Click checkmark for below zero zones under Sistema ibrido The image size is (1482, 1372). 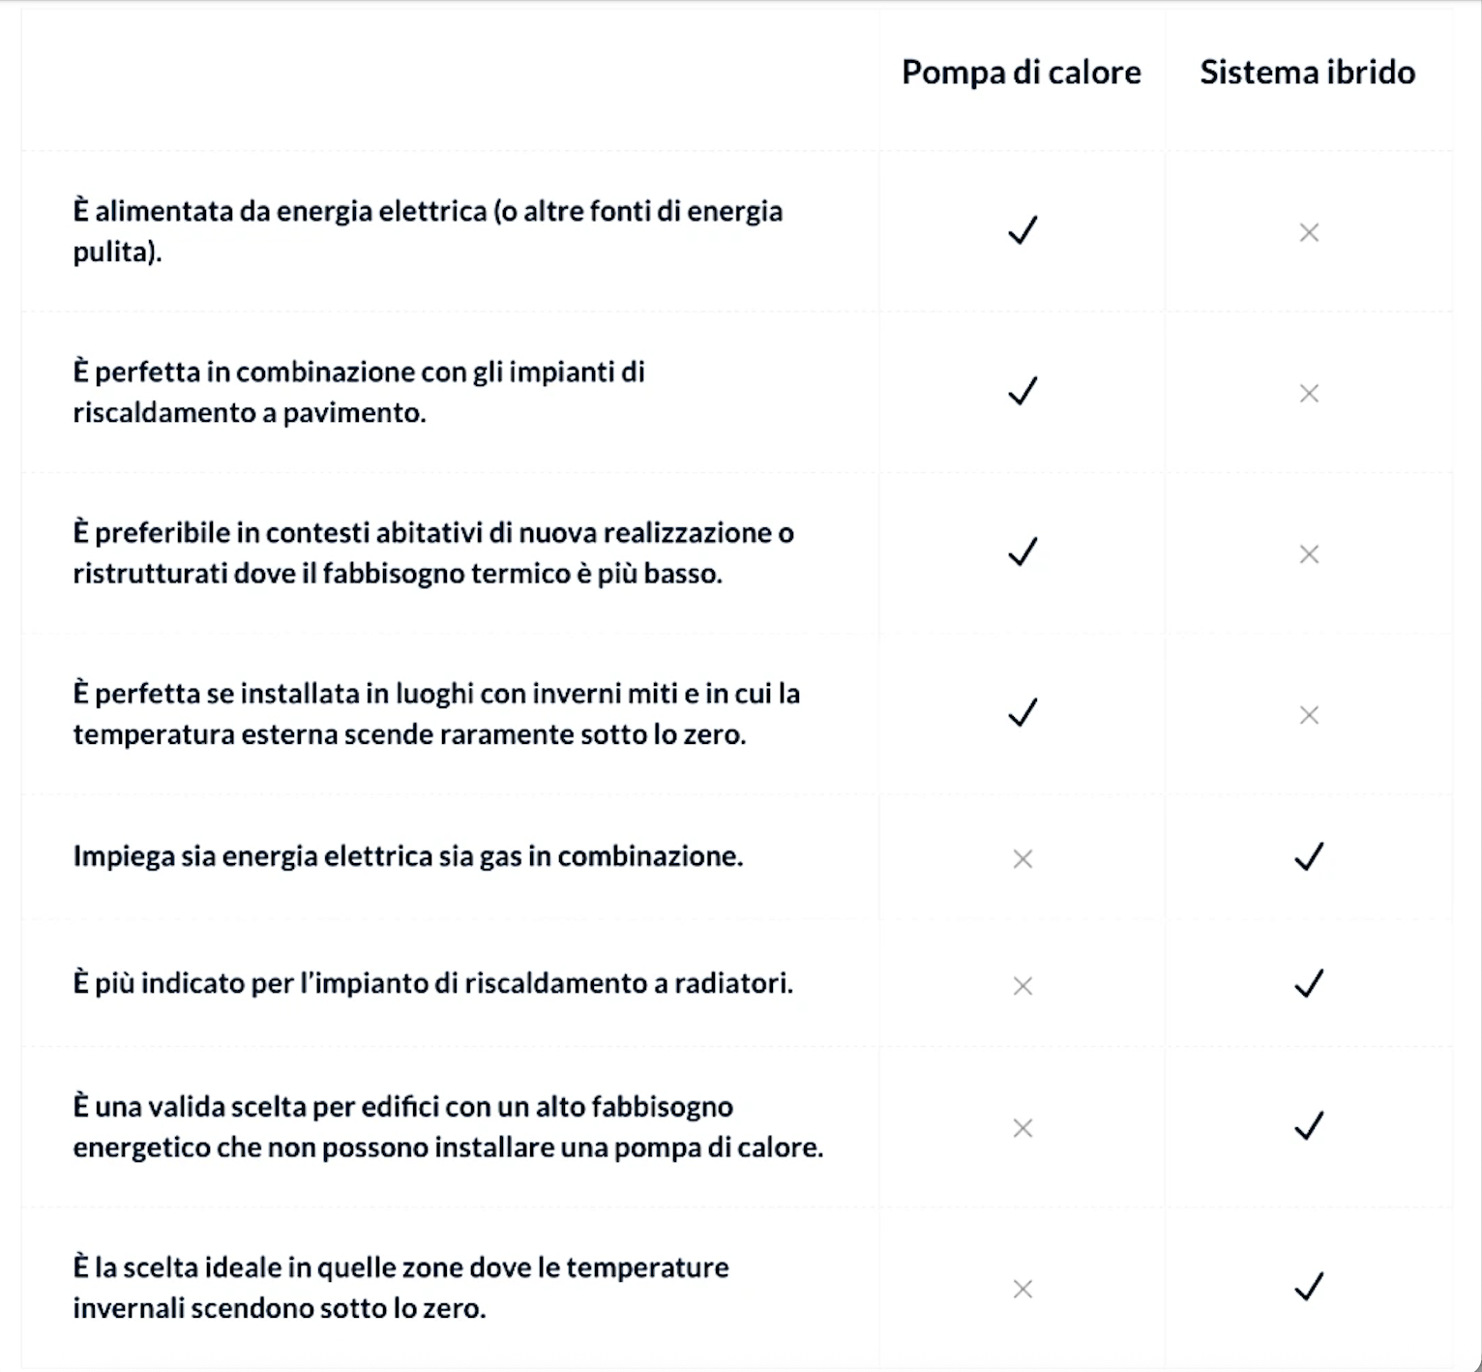[1309, 1286]
